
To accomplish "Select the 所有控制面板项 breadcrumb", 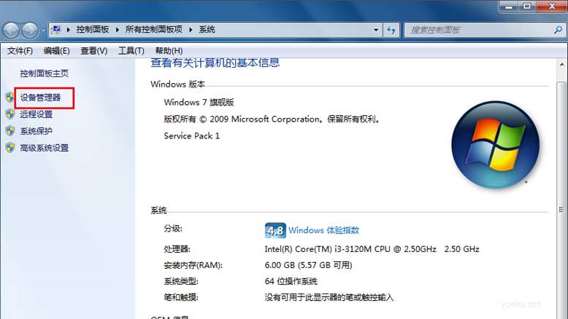I will coord(153,30).
